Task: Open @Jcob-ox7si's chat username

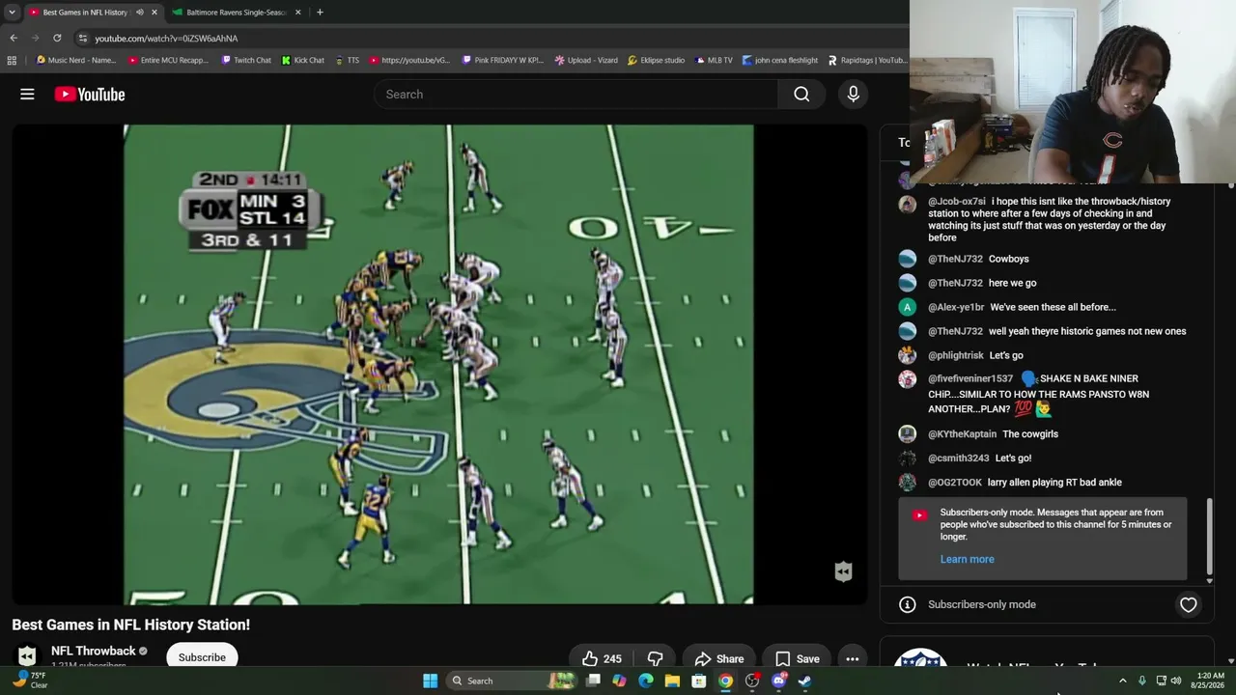Action: (957, 202)
